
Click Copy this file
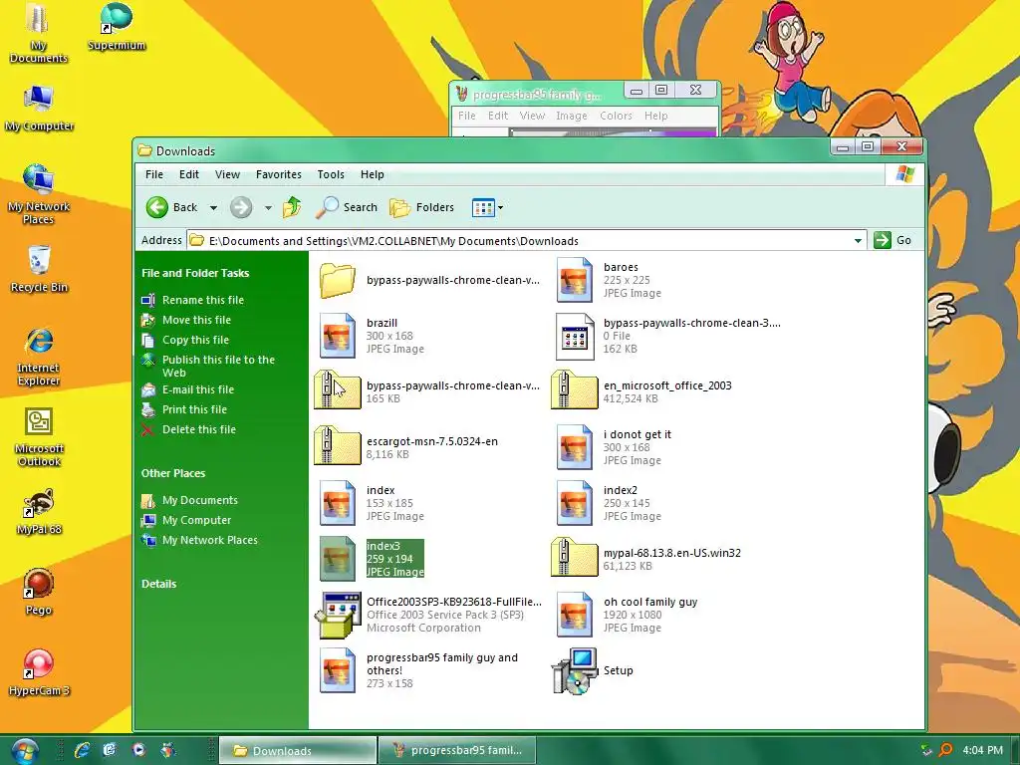pos(195,340)
